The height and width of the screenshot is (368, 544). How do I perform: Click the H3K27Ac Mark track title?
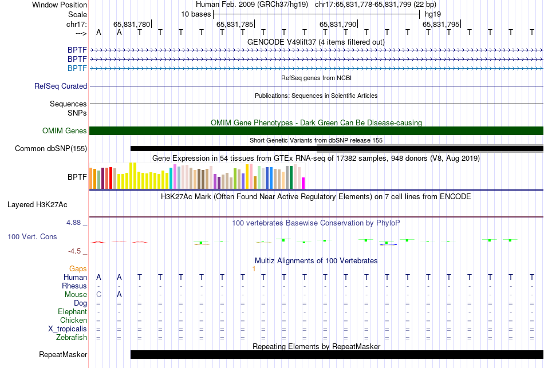pyautogui.click(x=316, y=197)
